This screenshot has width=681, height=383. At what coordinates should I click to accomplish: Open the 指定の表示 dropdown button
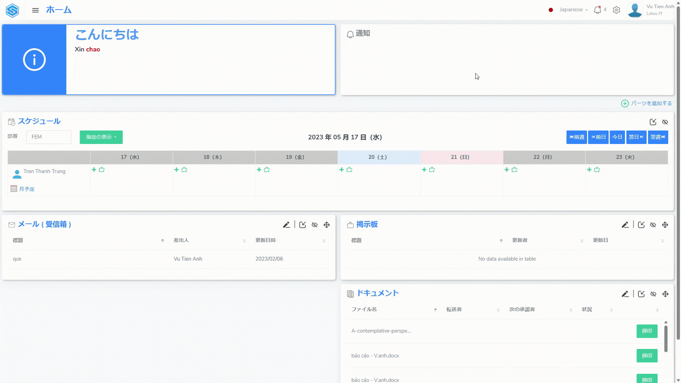click(x=101, y=137)
